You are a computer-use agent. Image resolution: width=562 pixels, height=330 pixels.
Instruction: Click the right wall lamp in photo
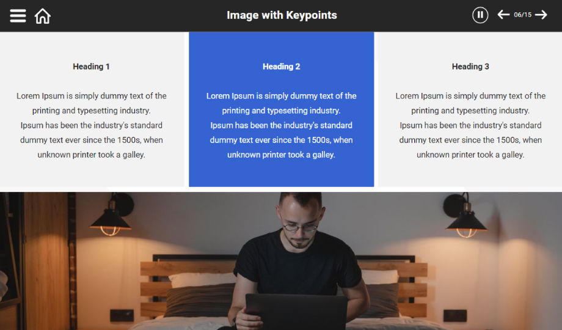point(464,216)
